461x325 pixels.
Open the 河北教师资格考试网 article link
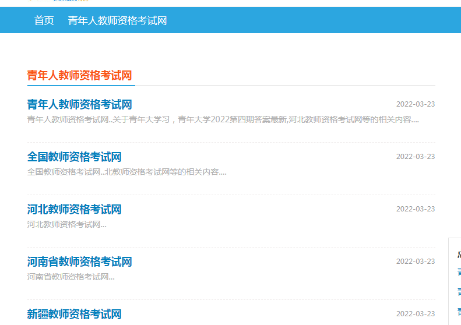pos(74,209)
